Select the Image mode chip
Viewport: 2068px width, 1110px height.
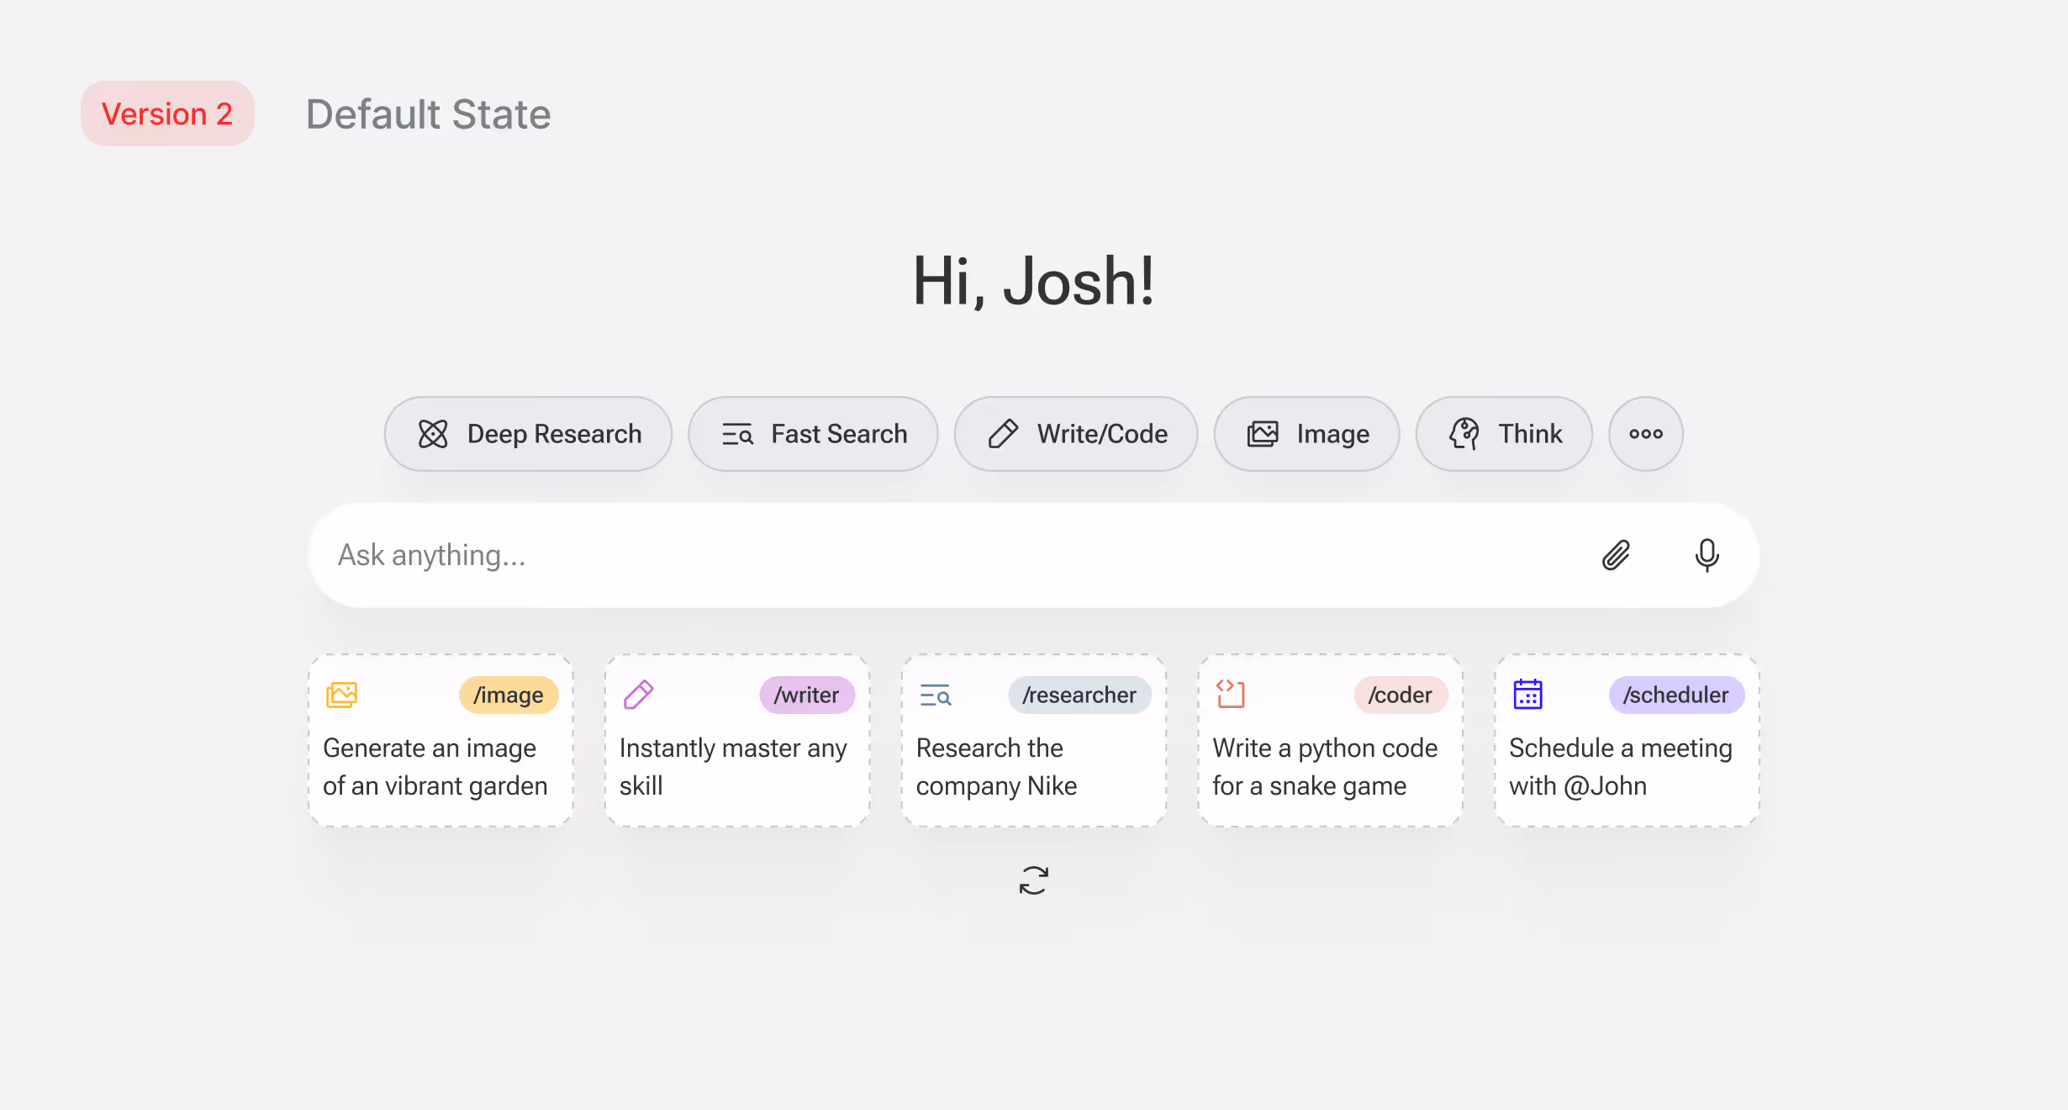(1306, 434)
